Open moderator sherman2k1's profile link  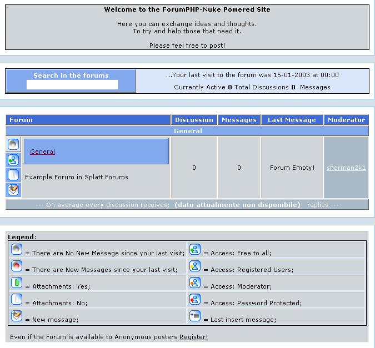tap(346, 168)
